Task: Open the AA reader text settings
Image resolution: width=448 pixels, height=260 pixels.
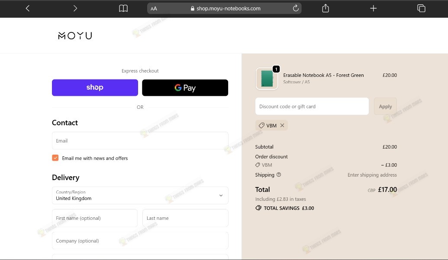Action: 154,9
